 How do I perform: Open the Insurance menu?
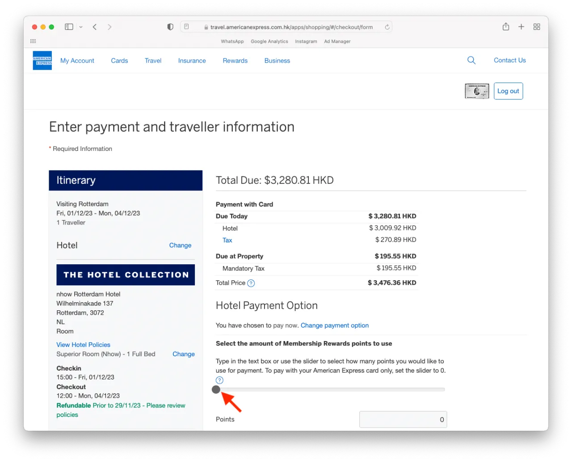pos(192,61)
